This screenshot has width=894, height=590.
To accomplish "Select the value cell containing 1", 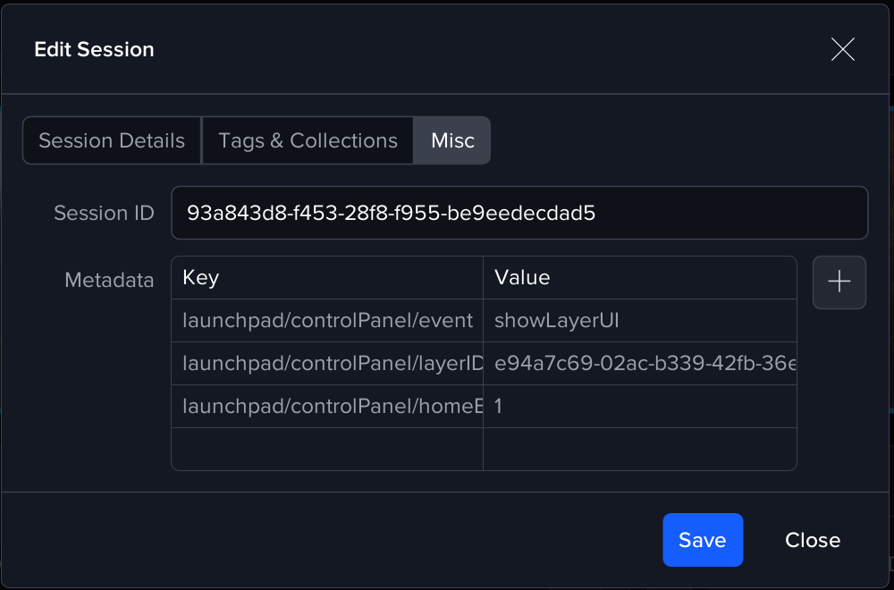I will click(639, 407).
